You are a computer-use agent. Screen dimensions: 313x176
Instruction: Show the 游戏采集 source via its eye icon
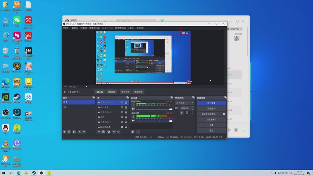coord(122,107)
